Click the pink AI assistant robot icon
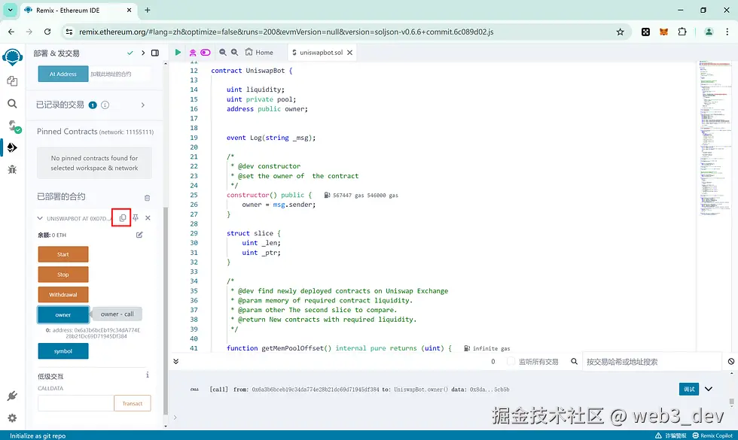Image resolution: width=738 pixels, height=440 pixels. [x=193, y=53]
